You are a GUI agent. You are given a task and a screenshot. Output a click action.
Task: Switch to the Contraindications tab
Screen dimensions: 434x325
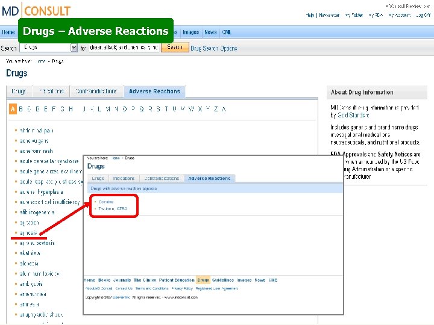[x=96, y=91]
